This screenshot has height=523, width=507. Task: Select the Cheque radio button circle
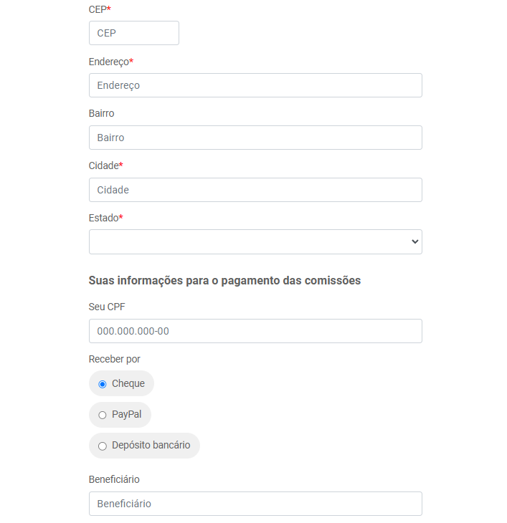point(103,384)
